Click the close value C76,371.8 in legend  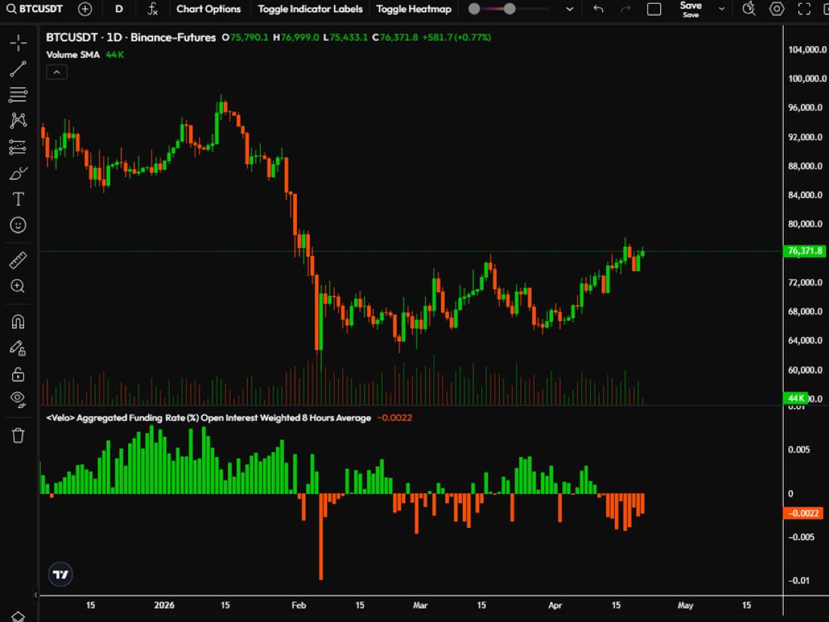[x=395, y=38]
